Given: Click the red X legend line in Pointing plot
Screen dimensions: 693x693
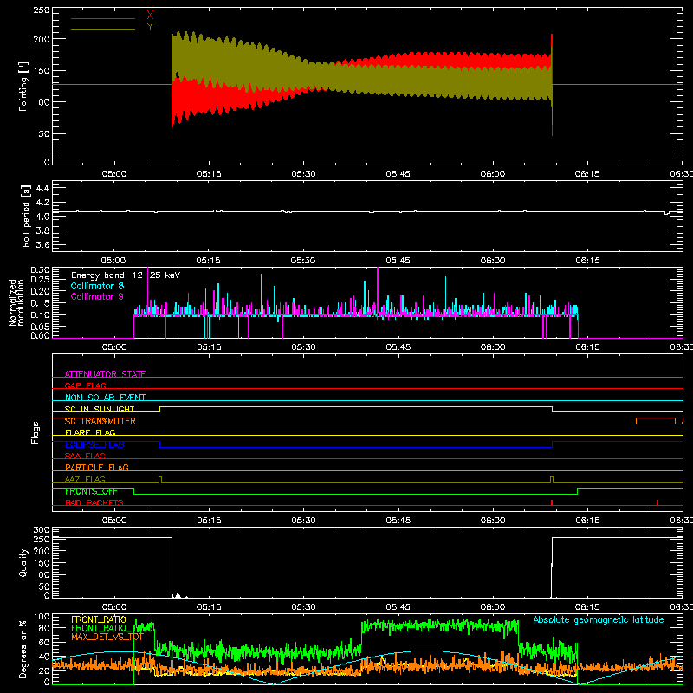Looking at the screenshot, I should point(103,18).
